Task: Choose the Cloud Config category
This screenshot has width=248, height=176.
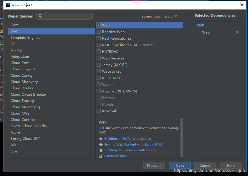Action: (x=52, y=76)
